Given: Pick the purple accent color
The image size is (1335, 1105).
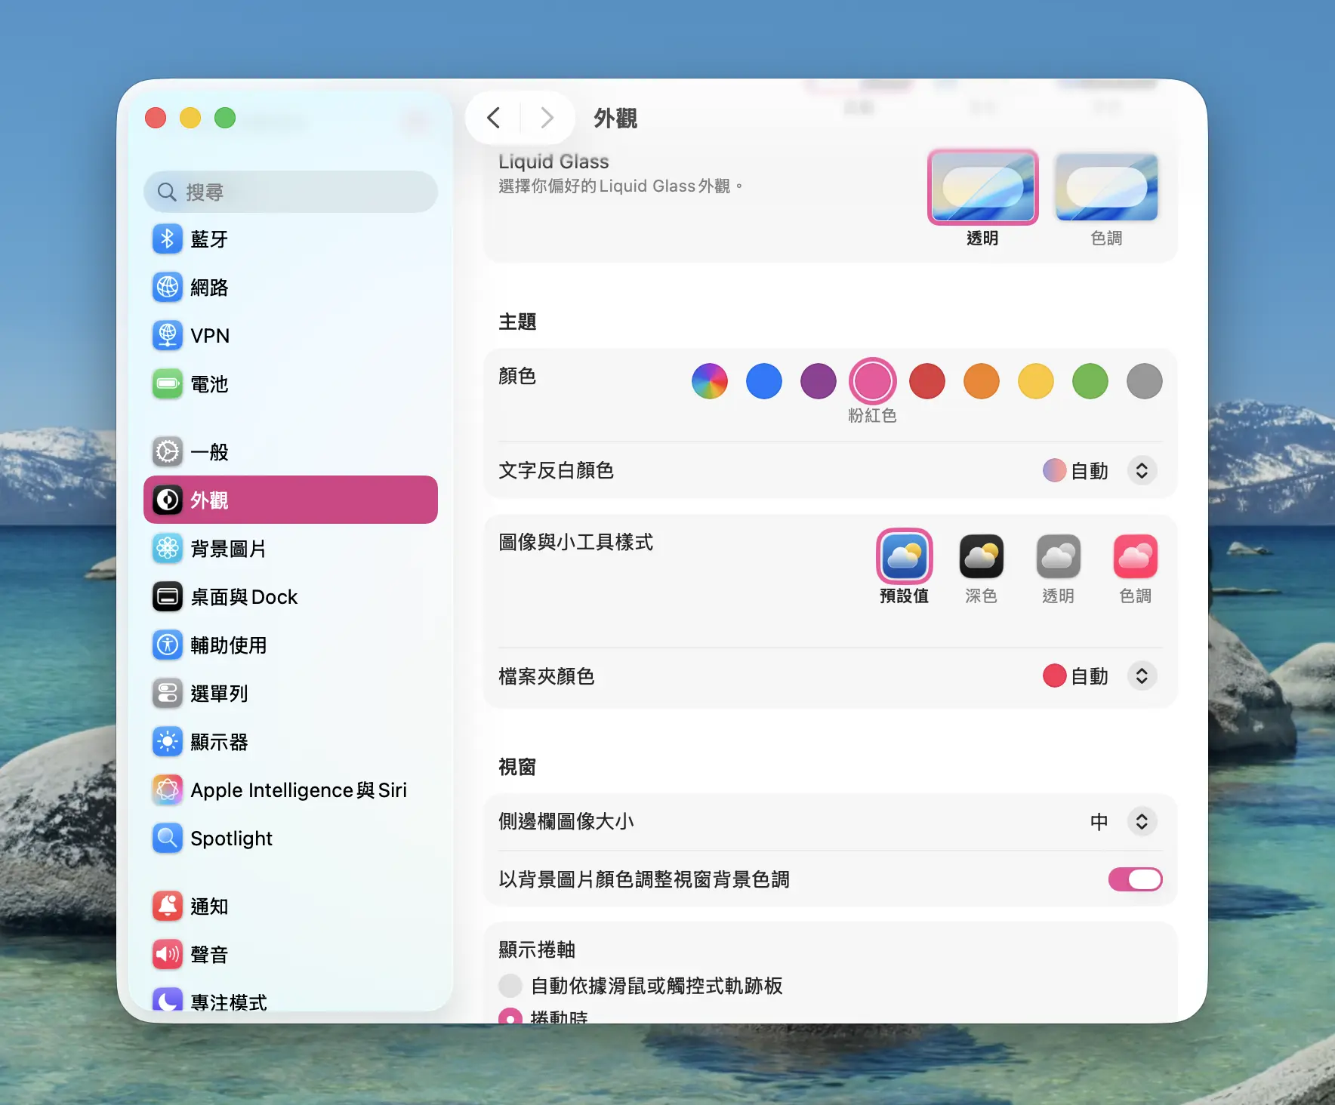Looking at the screenshot, I should (x=819, y=381).
